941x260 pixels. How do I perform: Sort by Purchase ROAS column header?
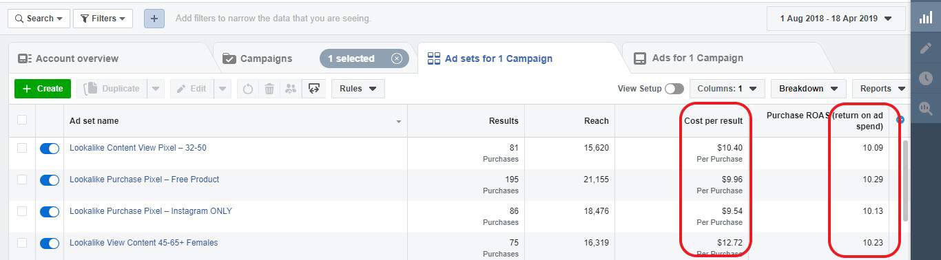[x=825, y=121]
